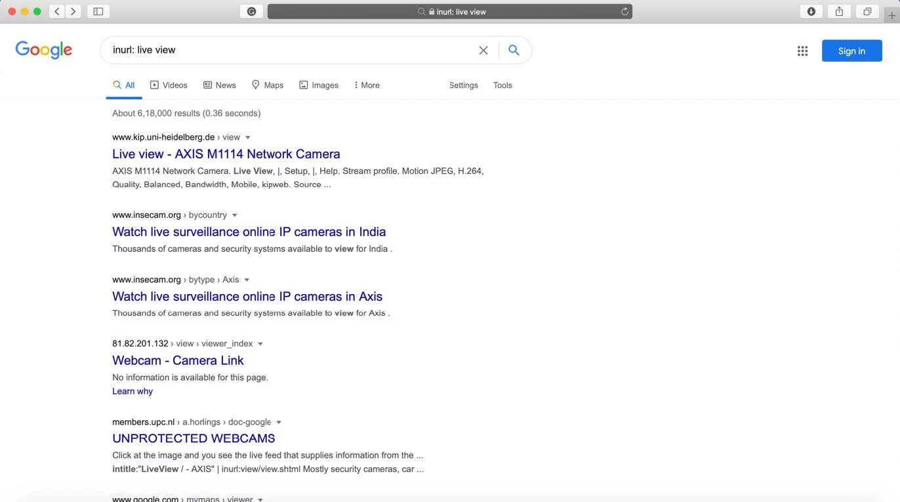The width and height of the screenshot is (900, 502).
Task: Reload the page using address bar icon
Action: (624, 11)
